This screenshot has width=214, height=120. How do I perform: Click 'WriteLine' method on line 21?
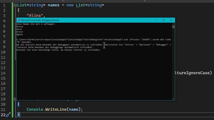(x=56, y=109)
